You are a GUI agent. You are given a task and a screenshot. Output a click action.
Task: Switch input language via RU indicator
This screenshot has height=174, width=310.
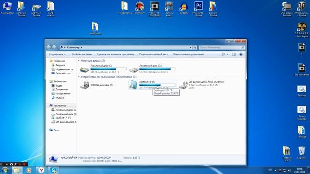tap(270, 170)
